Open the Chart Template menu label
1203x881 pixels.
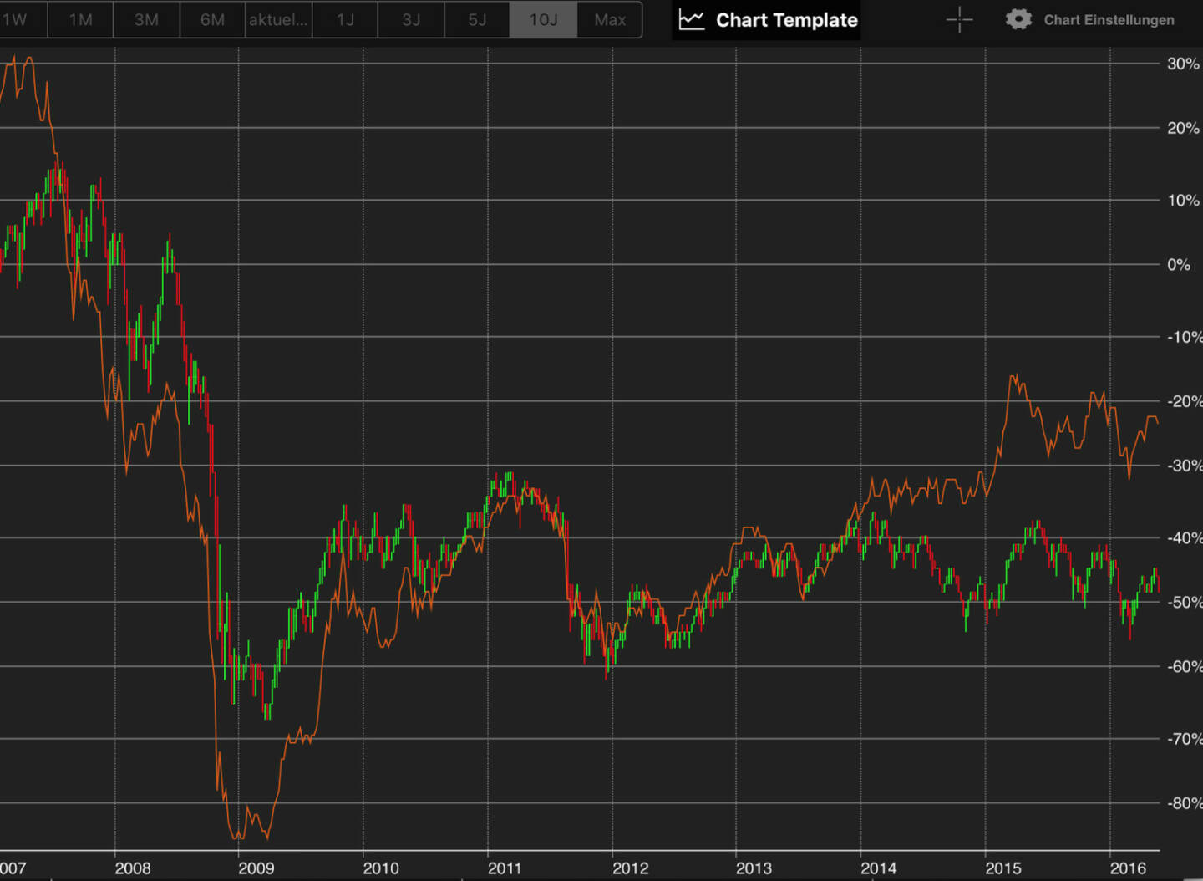click(786, 20)
